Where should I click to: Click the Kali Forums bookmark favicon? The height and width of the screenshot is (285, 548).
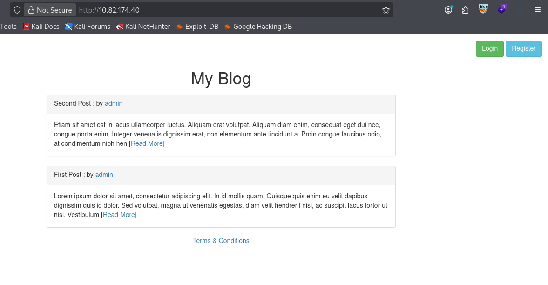pos(69,27)
